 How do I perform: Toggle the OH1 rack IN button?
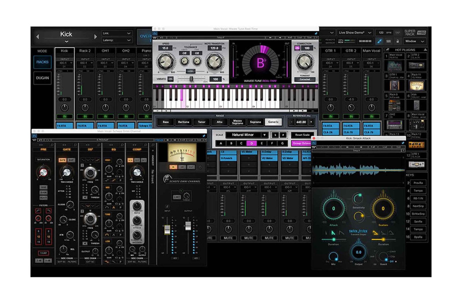105,116
